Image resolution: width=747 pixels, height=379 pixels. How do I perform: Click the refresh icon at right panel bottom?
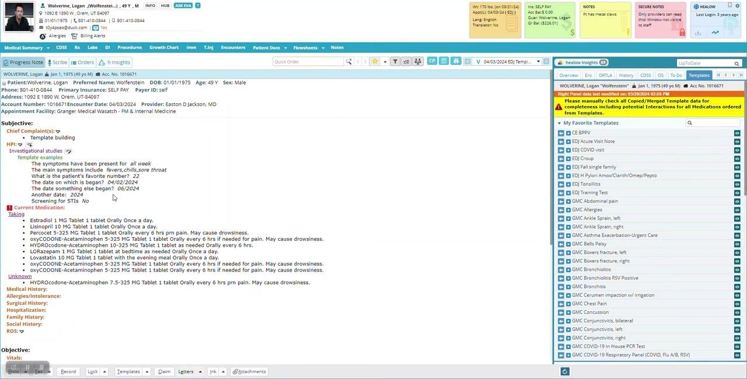[x=564, y=371]
